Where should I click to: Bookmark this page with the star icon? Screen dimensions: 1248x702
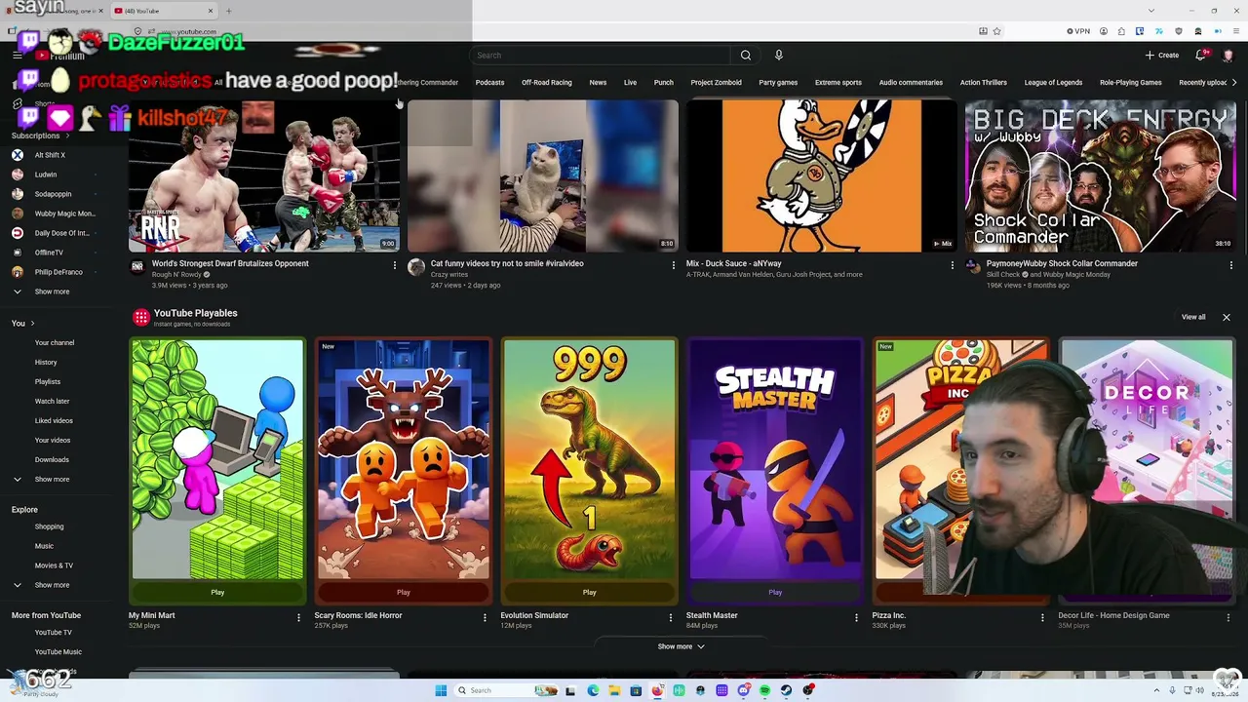[x=996, y=31]
